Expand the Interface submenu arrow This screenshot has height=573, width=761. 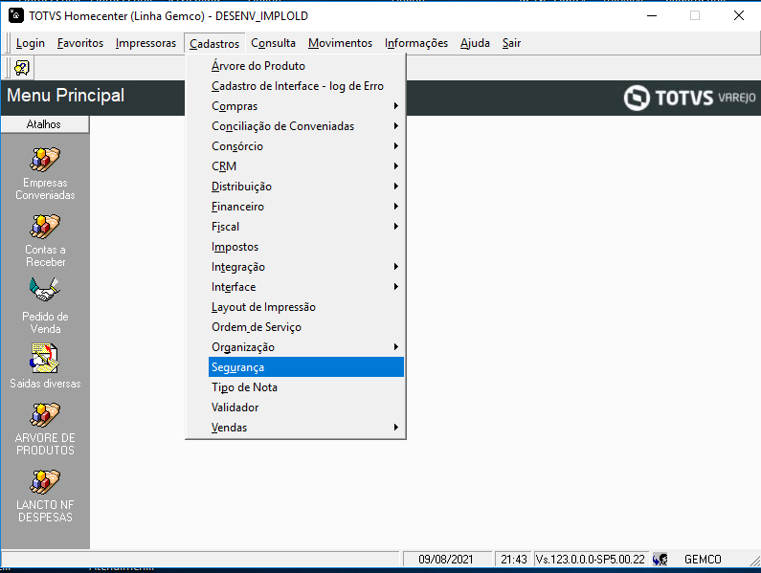click(396, 287)
